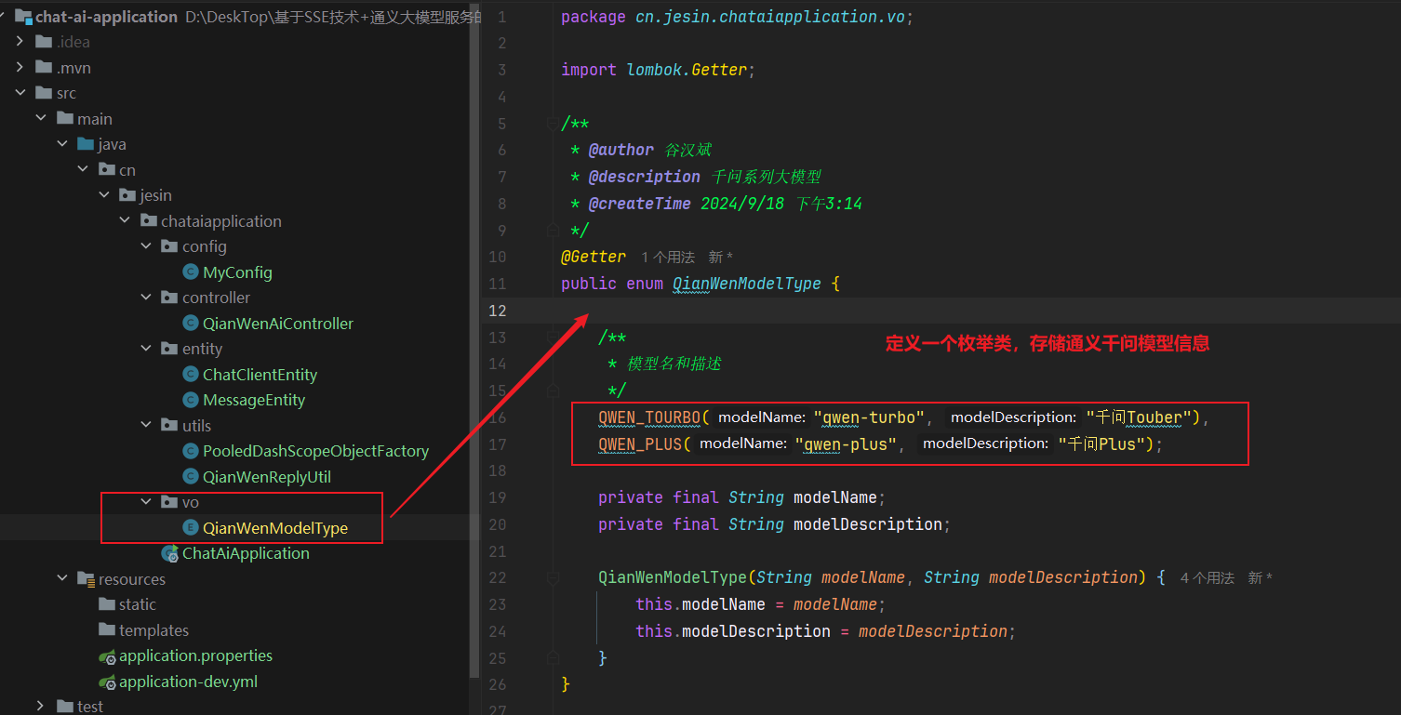Image resolution: width=1401 pixels, height=715 pixels.
Task: Click the PooledDashScopeObjectFactory class icon
Action: coord(191,451)
